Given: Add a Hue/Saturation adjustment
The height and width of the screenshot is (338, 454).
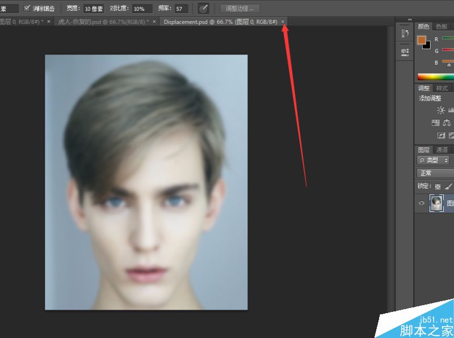Looking at the screenshot, I should click(x=435, y=123).
